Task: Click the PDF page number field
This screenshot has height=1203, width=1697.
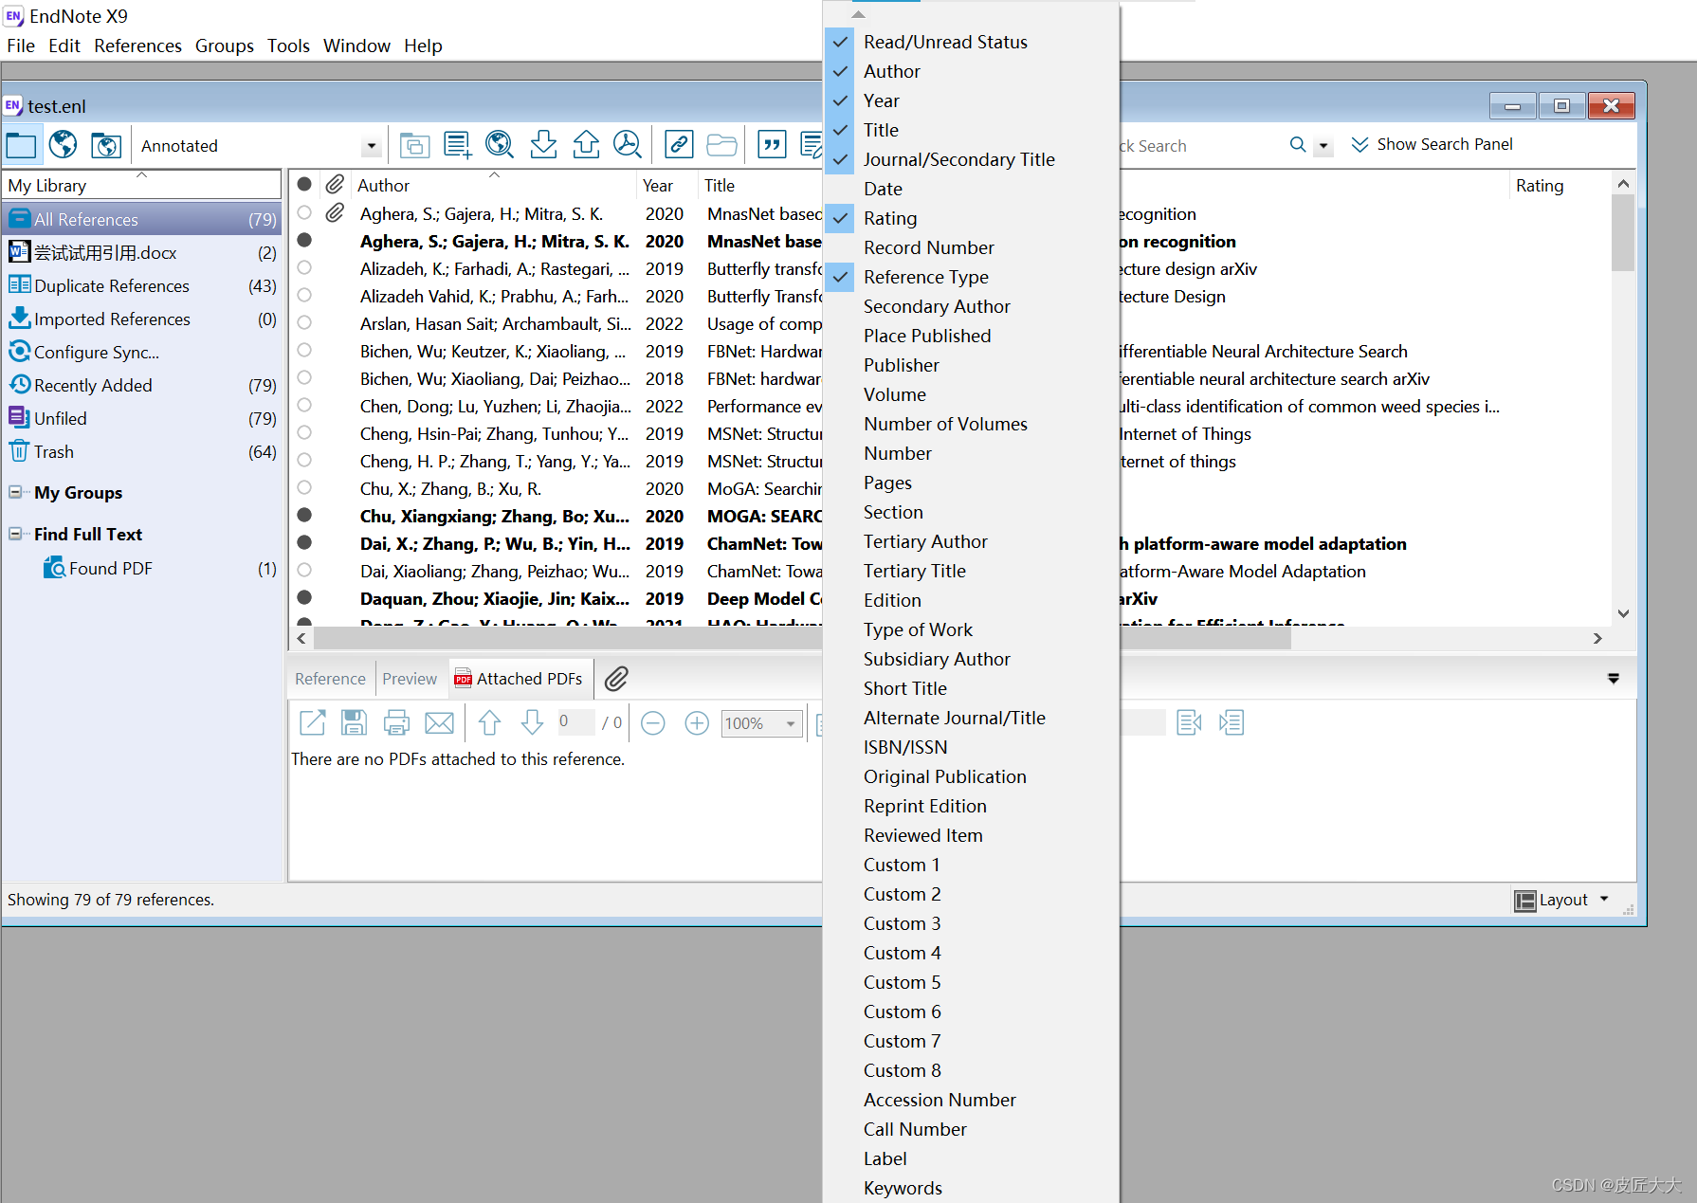Action: [x=575, y=721]
